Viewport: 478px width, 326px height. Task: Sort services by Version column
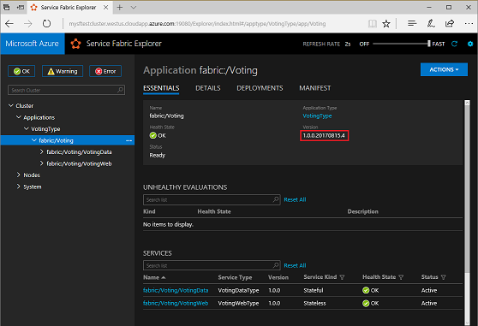(x=278, y=277)
